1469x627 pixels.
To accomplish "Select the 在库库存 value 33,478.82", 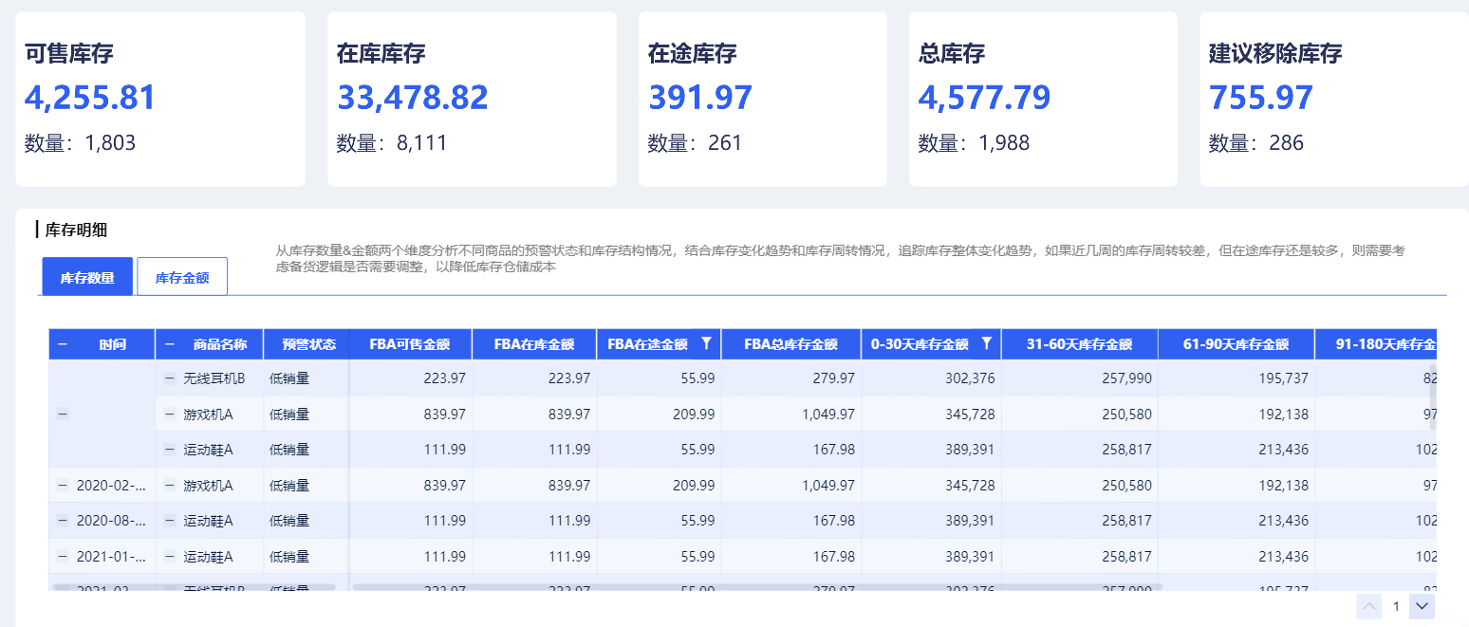I will pos(412,98).
